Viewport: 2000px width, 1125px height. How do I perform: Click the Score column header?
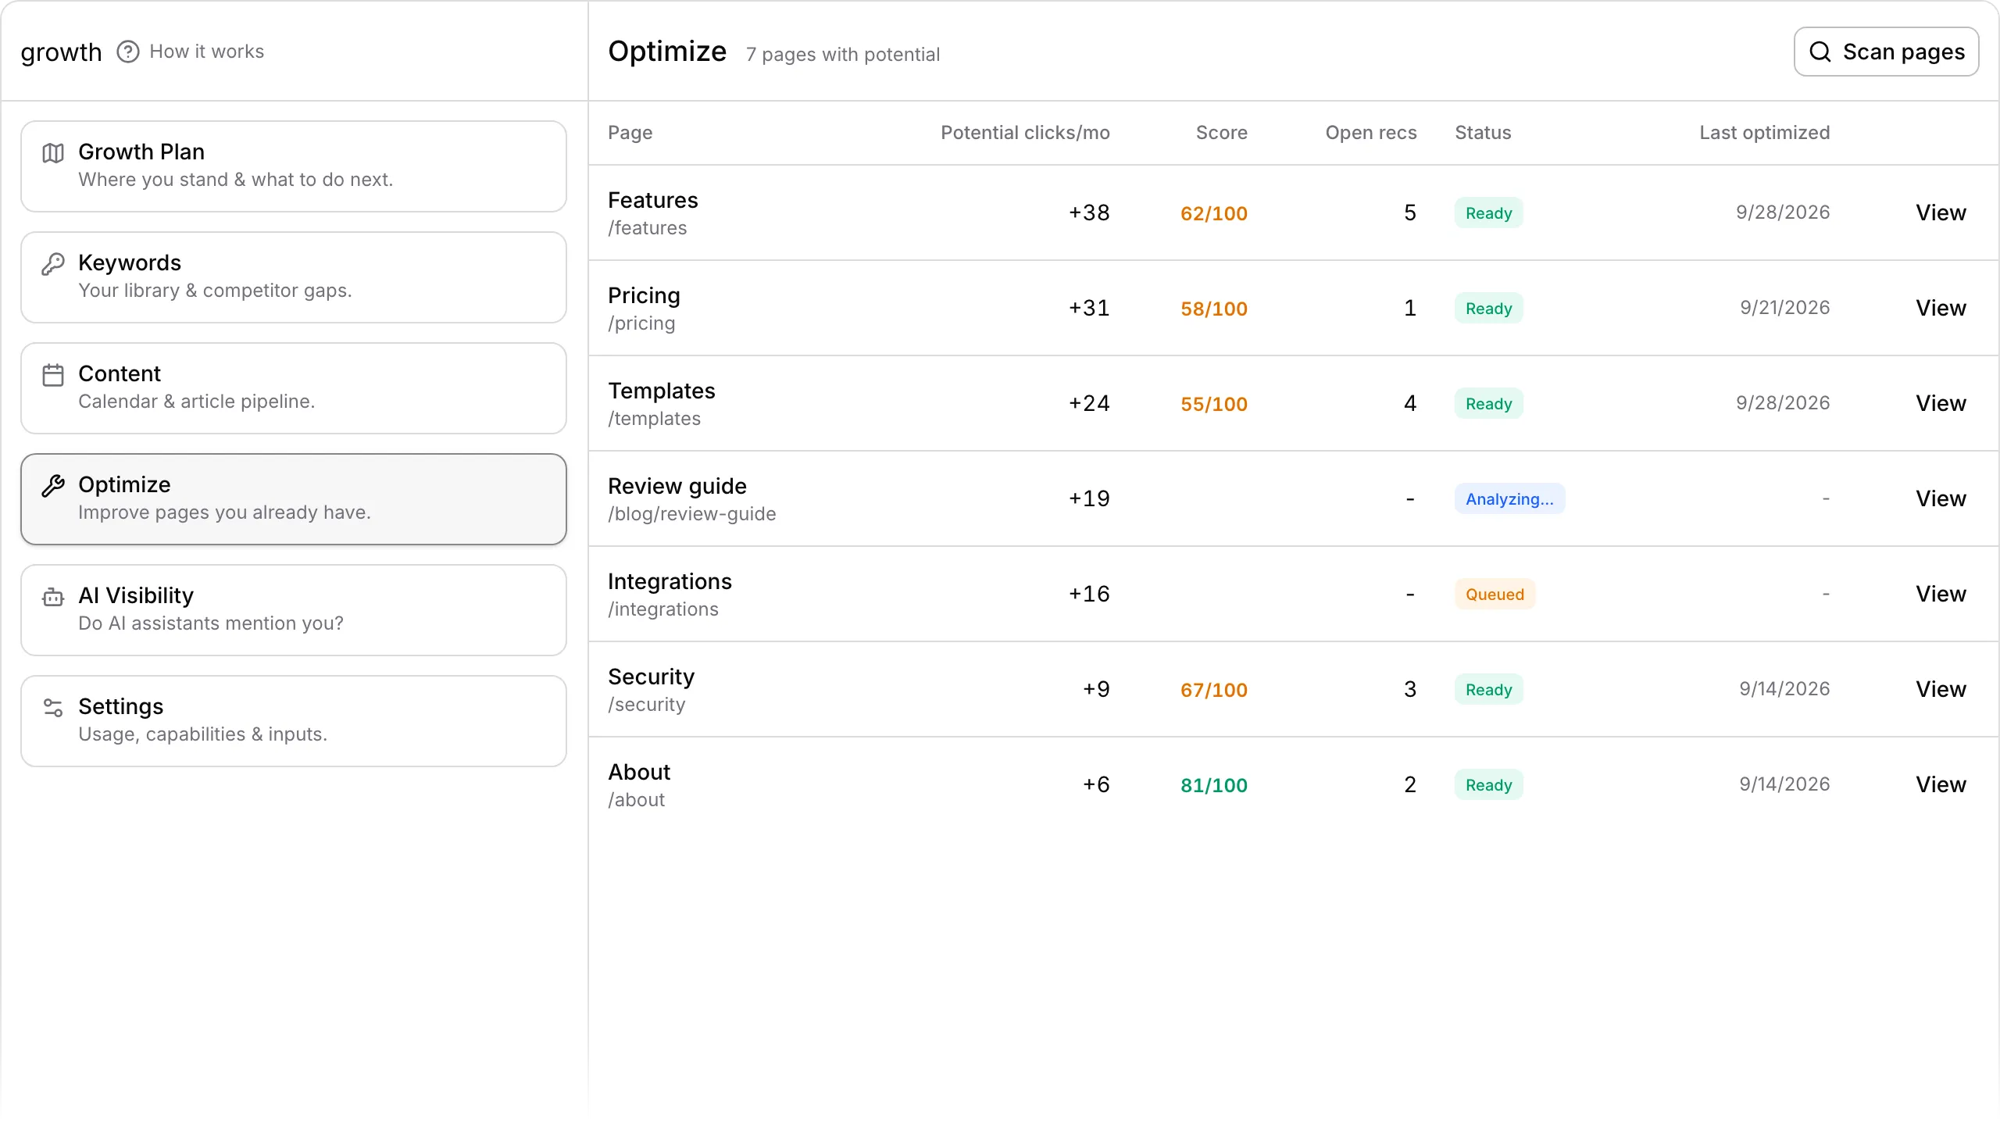pos(1221,133)
